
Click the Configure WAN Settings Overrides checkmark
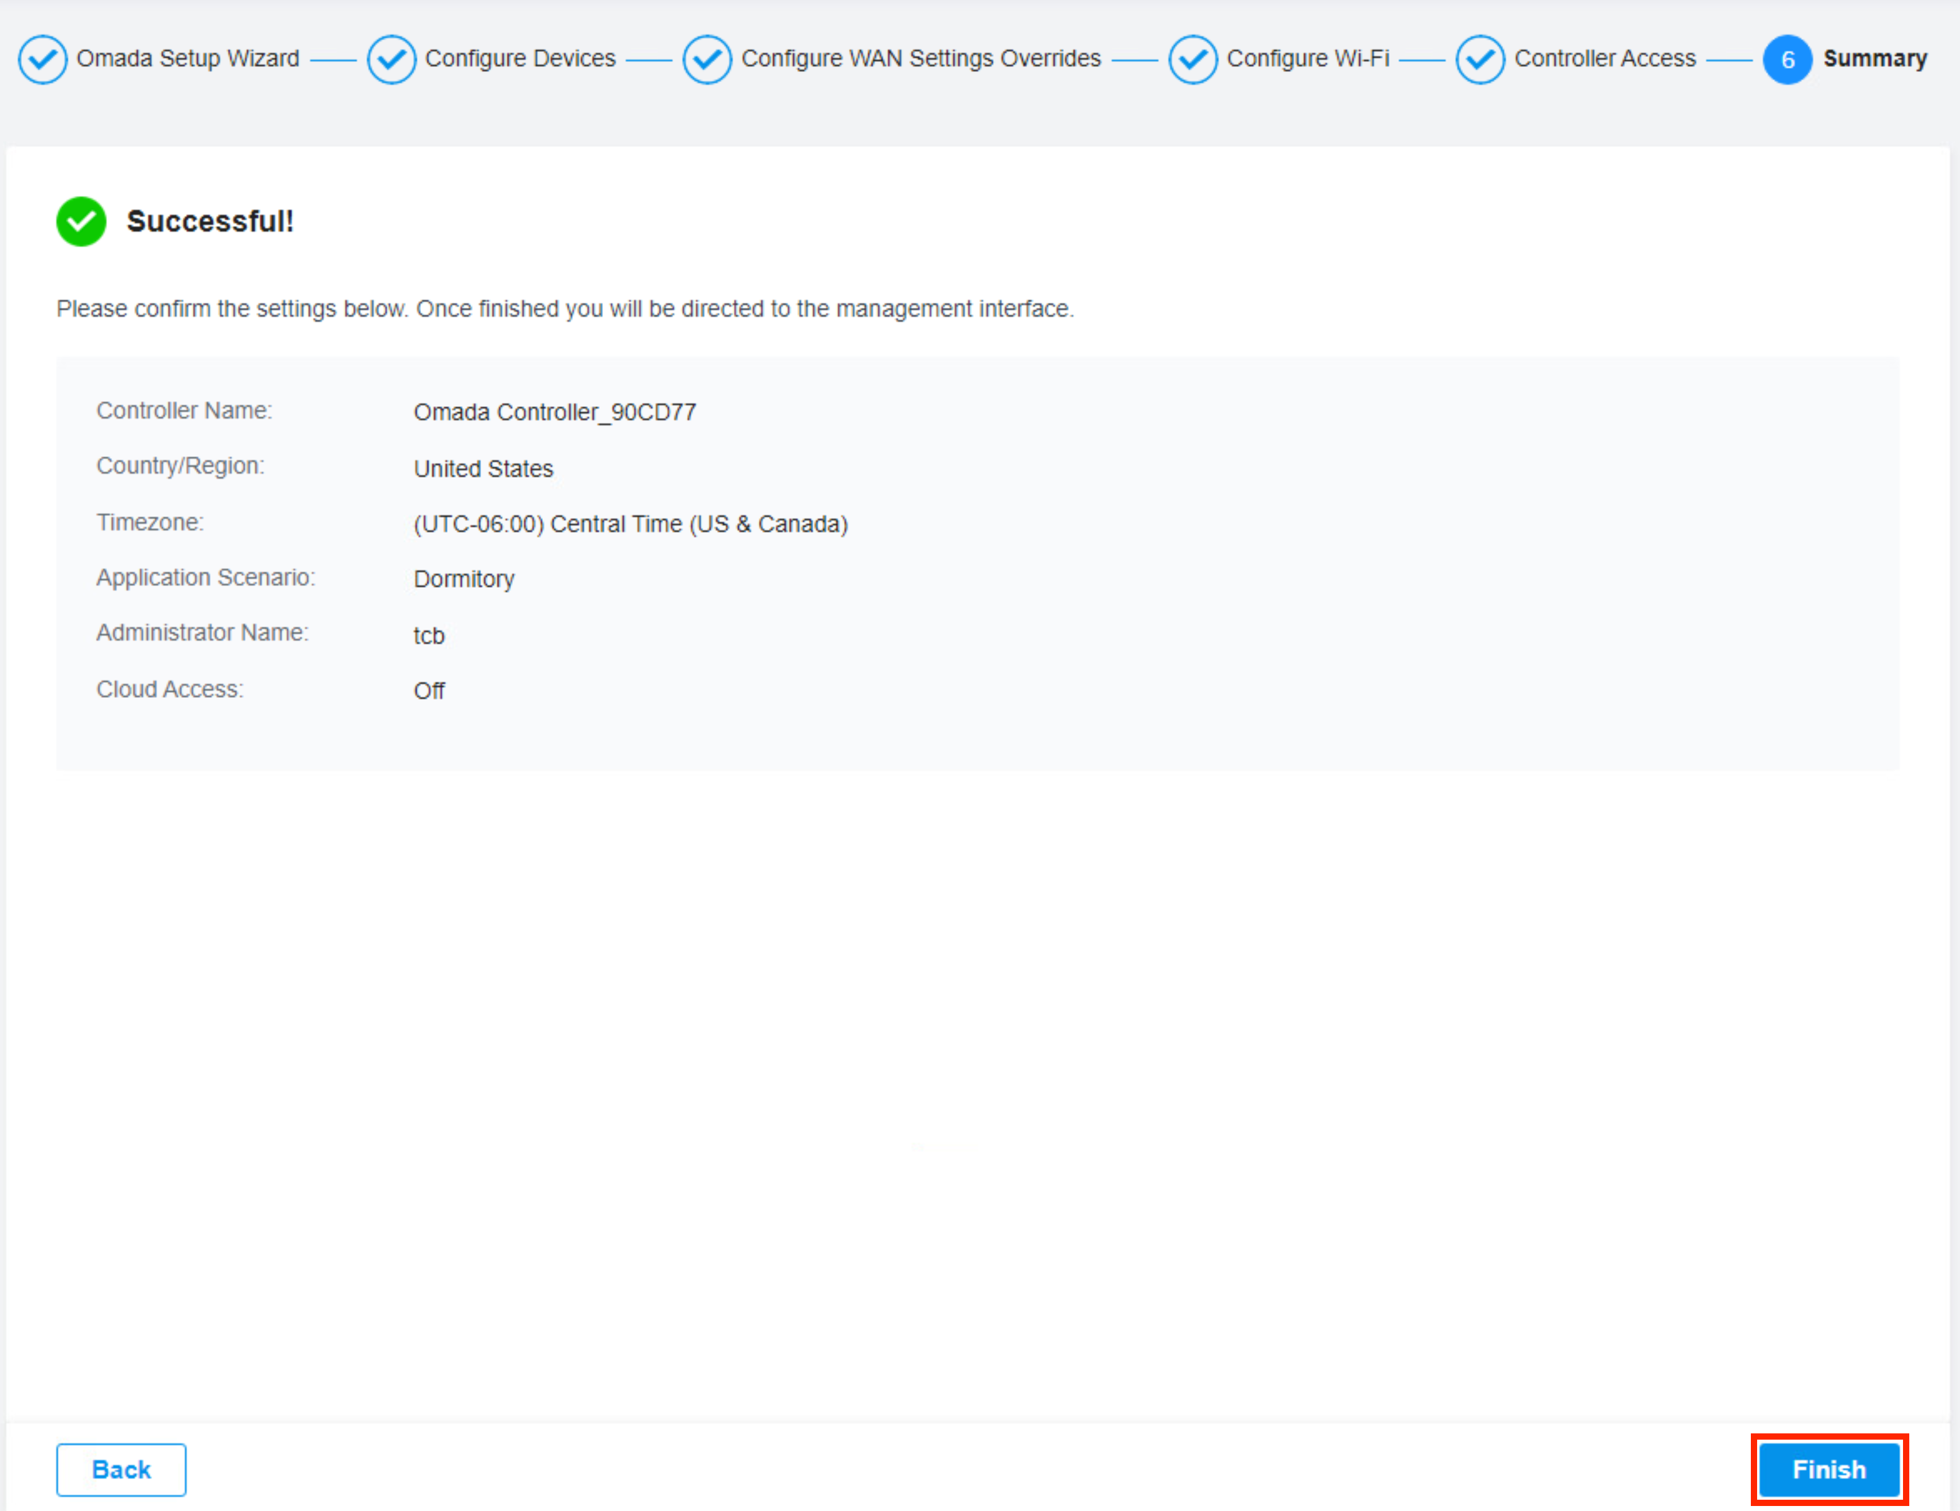707,59
